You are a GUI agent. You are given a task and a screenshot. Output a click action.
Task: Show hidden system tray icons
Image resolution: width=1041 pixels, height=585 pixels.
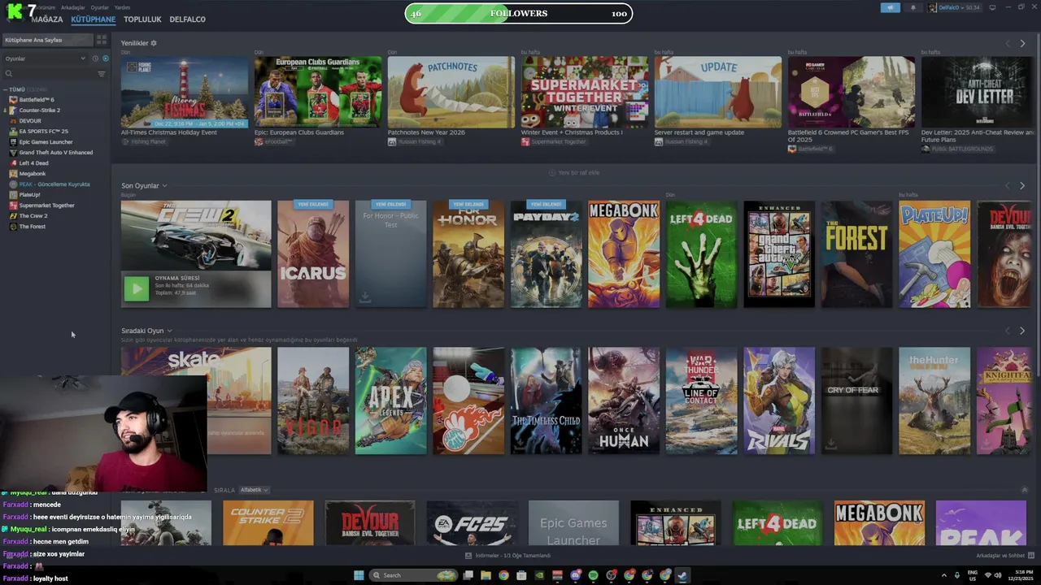(x=944, y=575)
